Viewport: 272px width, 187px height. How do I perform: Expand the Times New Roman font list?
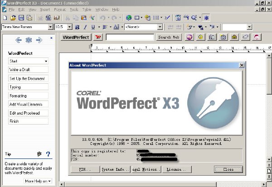click(x=50, y=27)
